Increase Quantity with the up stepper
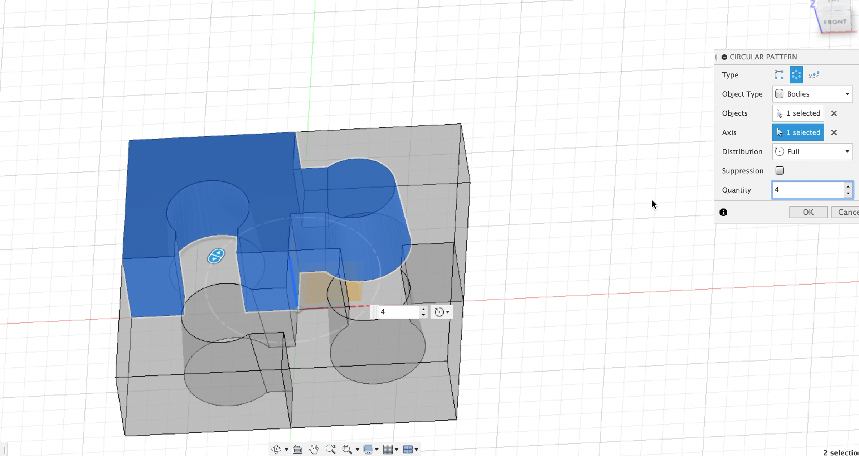Image resolution: width=859 pixels, height=456 pixels. click(x=848, y=186)
